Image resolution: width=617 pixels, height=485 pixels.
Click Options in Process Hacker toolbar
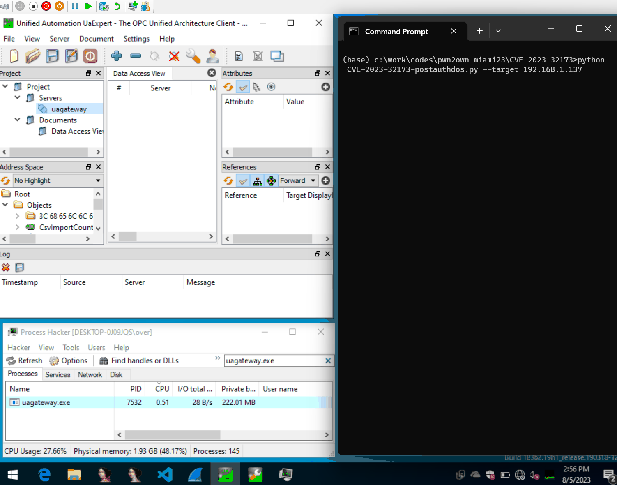(68, 360)
